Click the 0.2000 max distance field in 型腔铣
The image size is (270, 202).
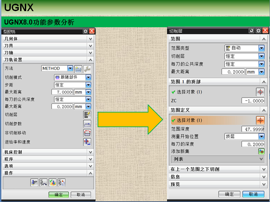[x=62, y=107]
